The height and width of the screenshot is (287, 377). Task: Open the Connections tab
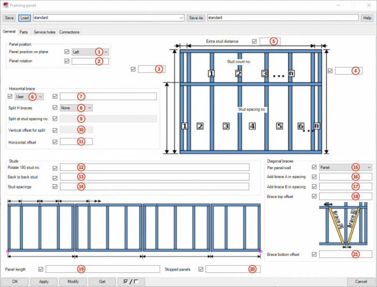[x=69, y=32]
